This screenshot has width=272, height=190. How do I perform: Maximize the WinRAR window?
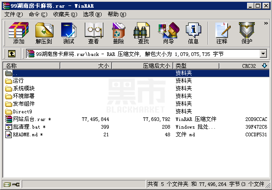point(258,6)
